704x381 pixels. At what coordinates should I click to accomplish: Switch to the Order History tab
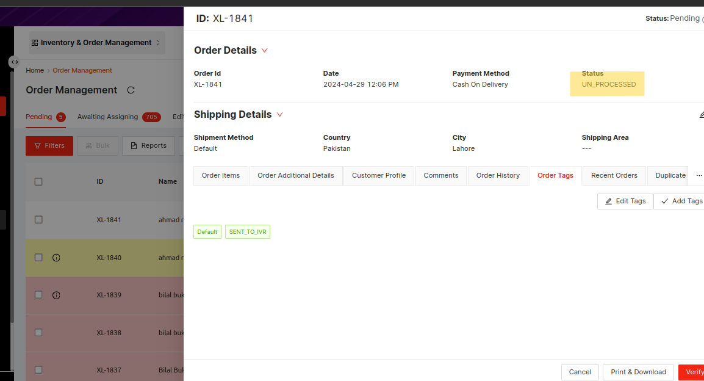tap(498, 175)
